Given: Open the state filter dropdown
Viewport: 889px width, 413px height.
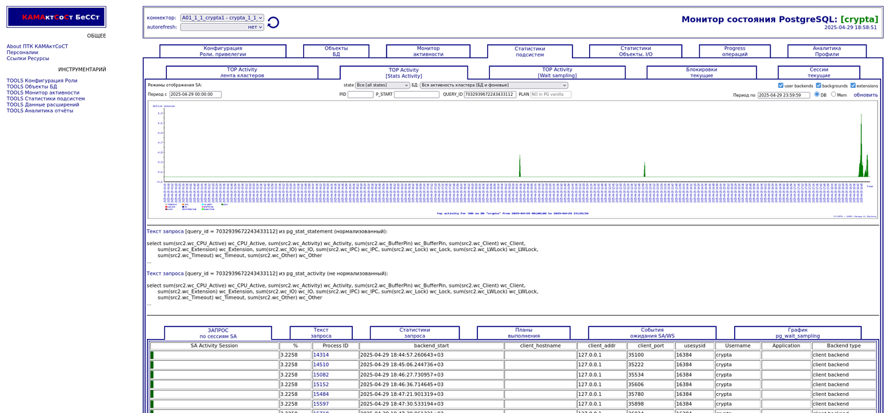Looking at the screenshot, I should point(383,85).
